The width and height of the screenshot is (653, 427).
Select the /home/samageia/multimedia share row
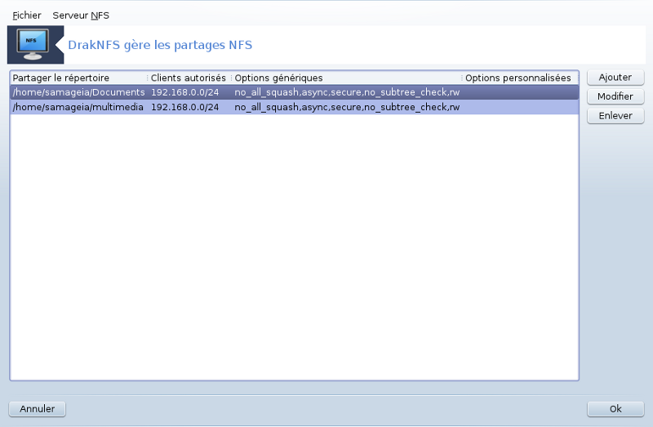click(x=295, y=107)
